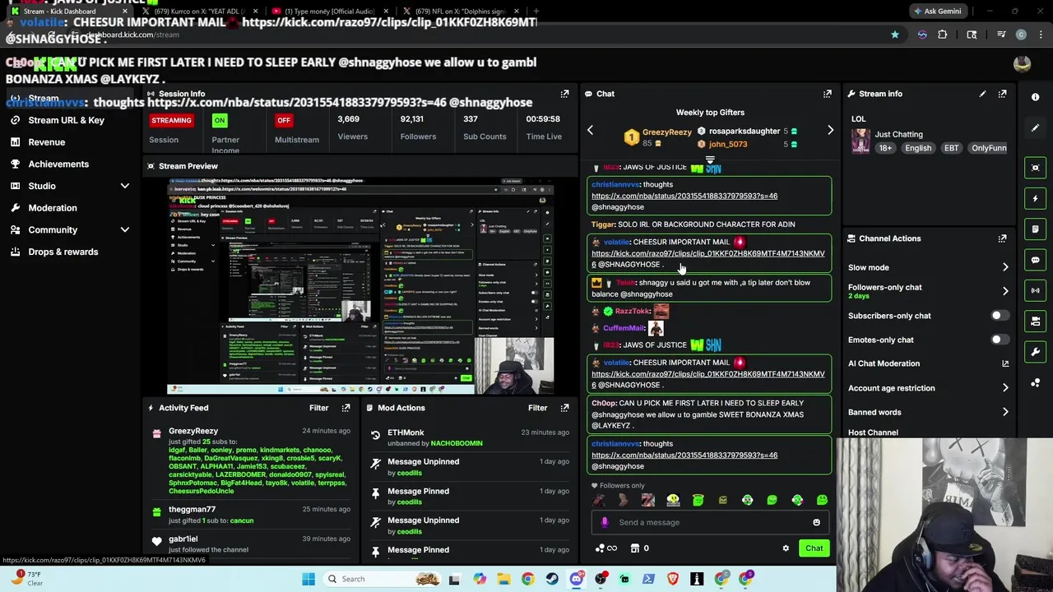Open Banned words chevron
Screen dimensions: 1053x592
(x=1004, y=412)
